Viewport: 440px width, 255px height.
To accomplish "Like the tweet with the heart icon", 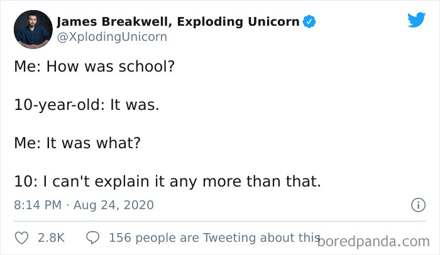I will click(21, 238).
